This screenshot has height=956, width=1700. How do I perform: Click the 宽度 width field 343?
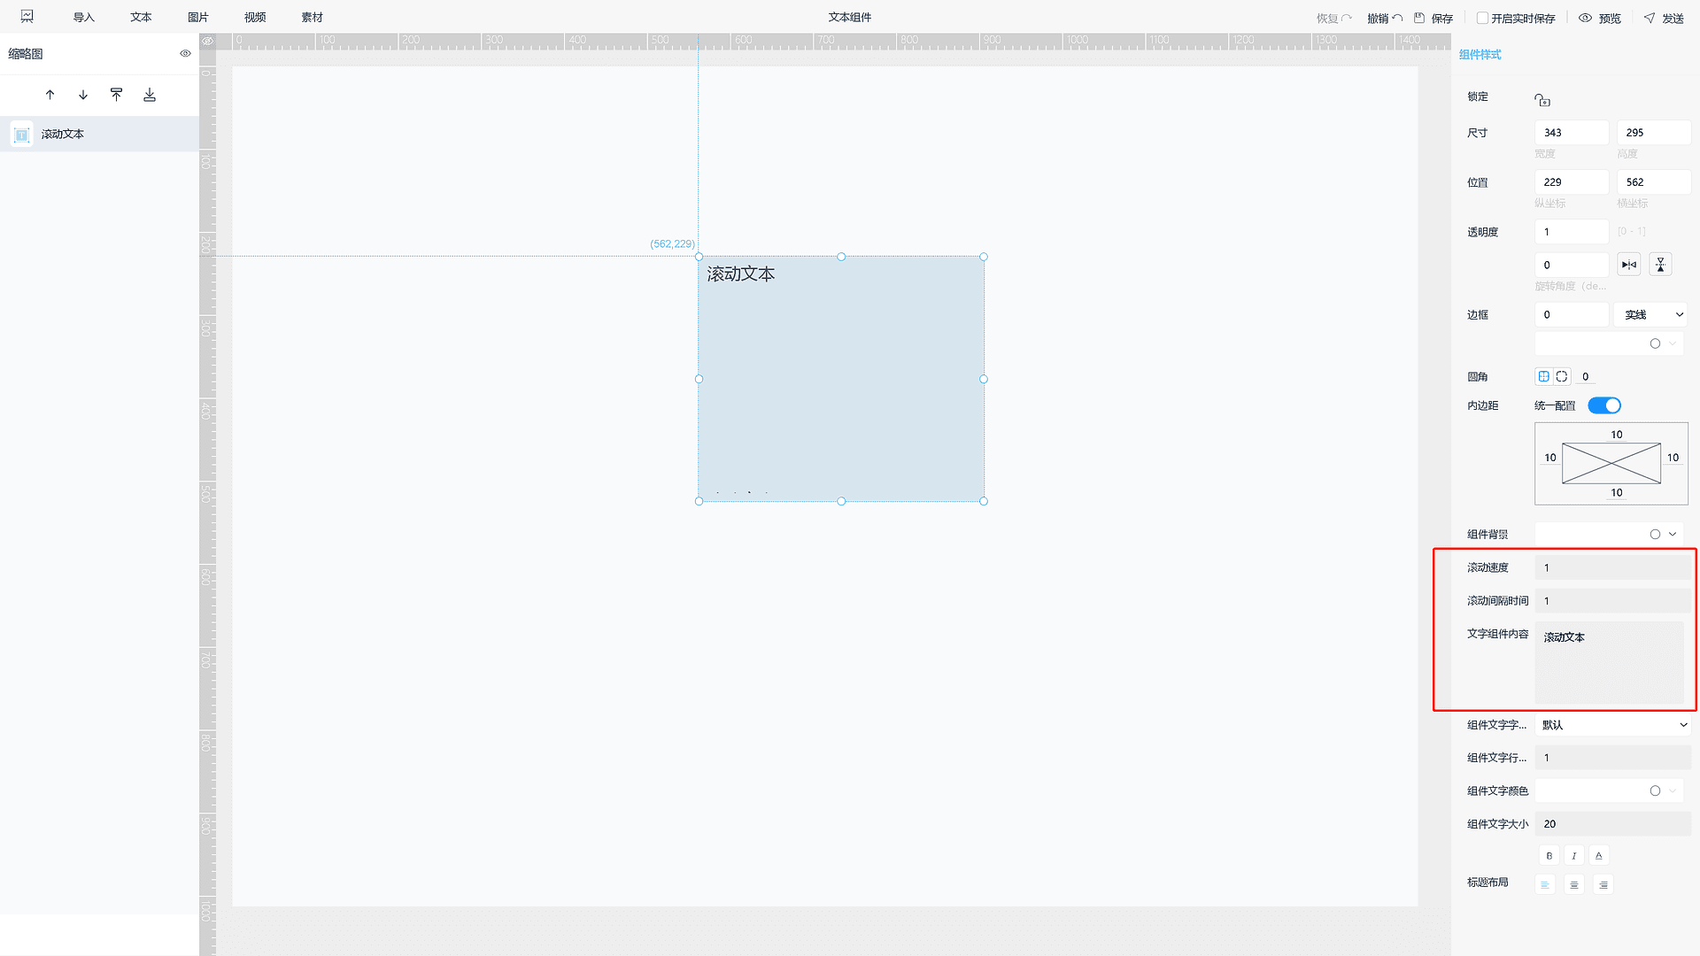click(1572, 133)
